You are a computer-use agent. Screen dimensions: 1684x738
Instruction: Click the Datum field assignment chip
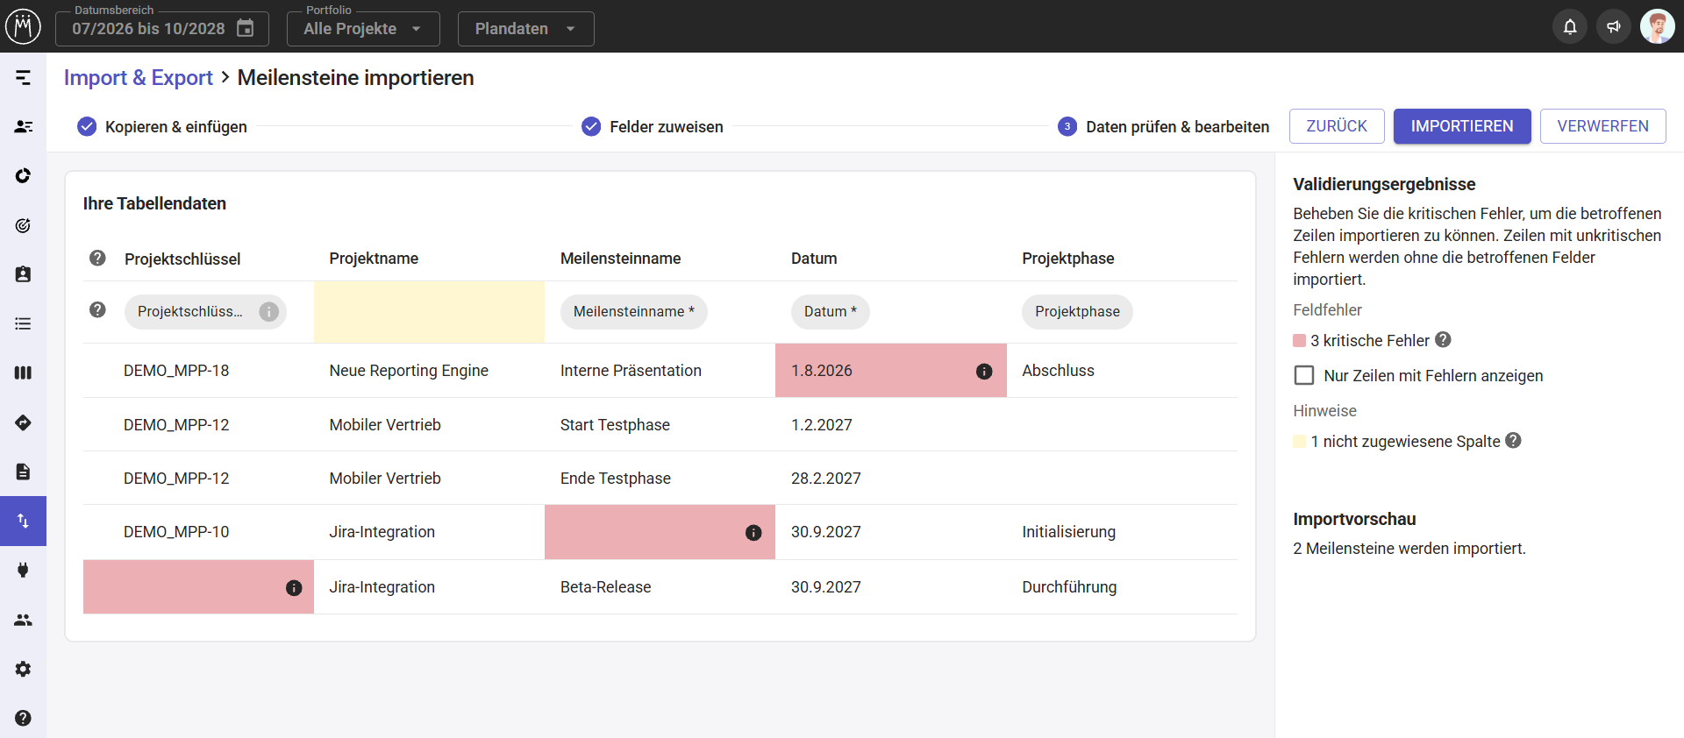click(830, 312)
